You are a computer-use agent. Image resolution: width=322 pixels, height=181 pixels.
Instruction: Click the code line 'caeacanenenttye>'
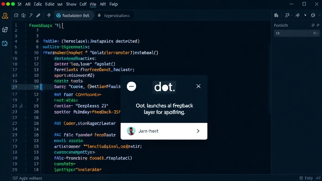click(75, 152)
